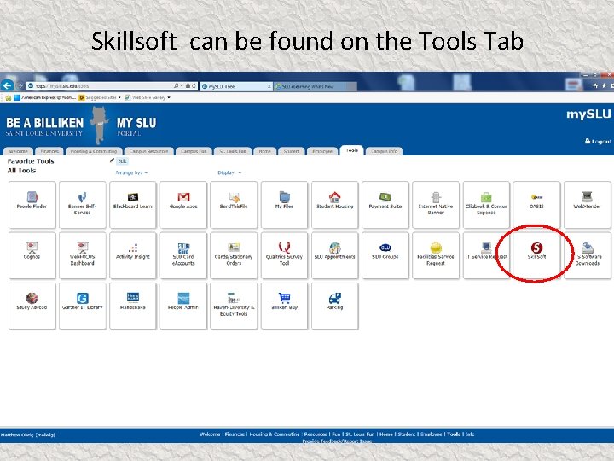
Task: Switch to the Campus Info tab
Action: click(384, 151)
